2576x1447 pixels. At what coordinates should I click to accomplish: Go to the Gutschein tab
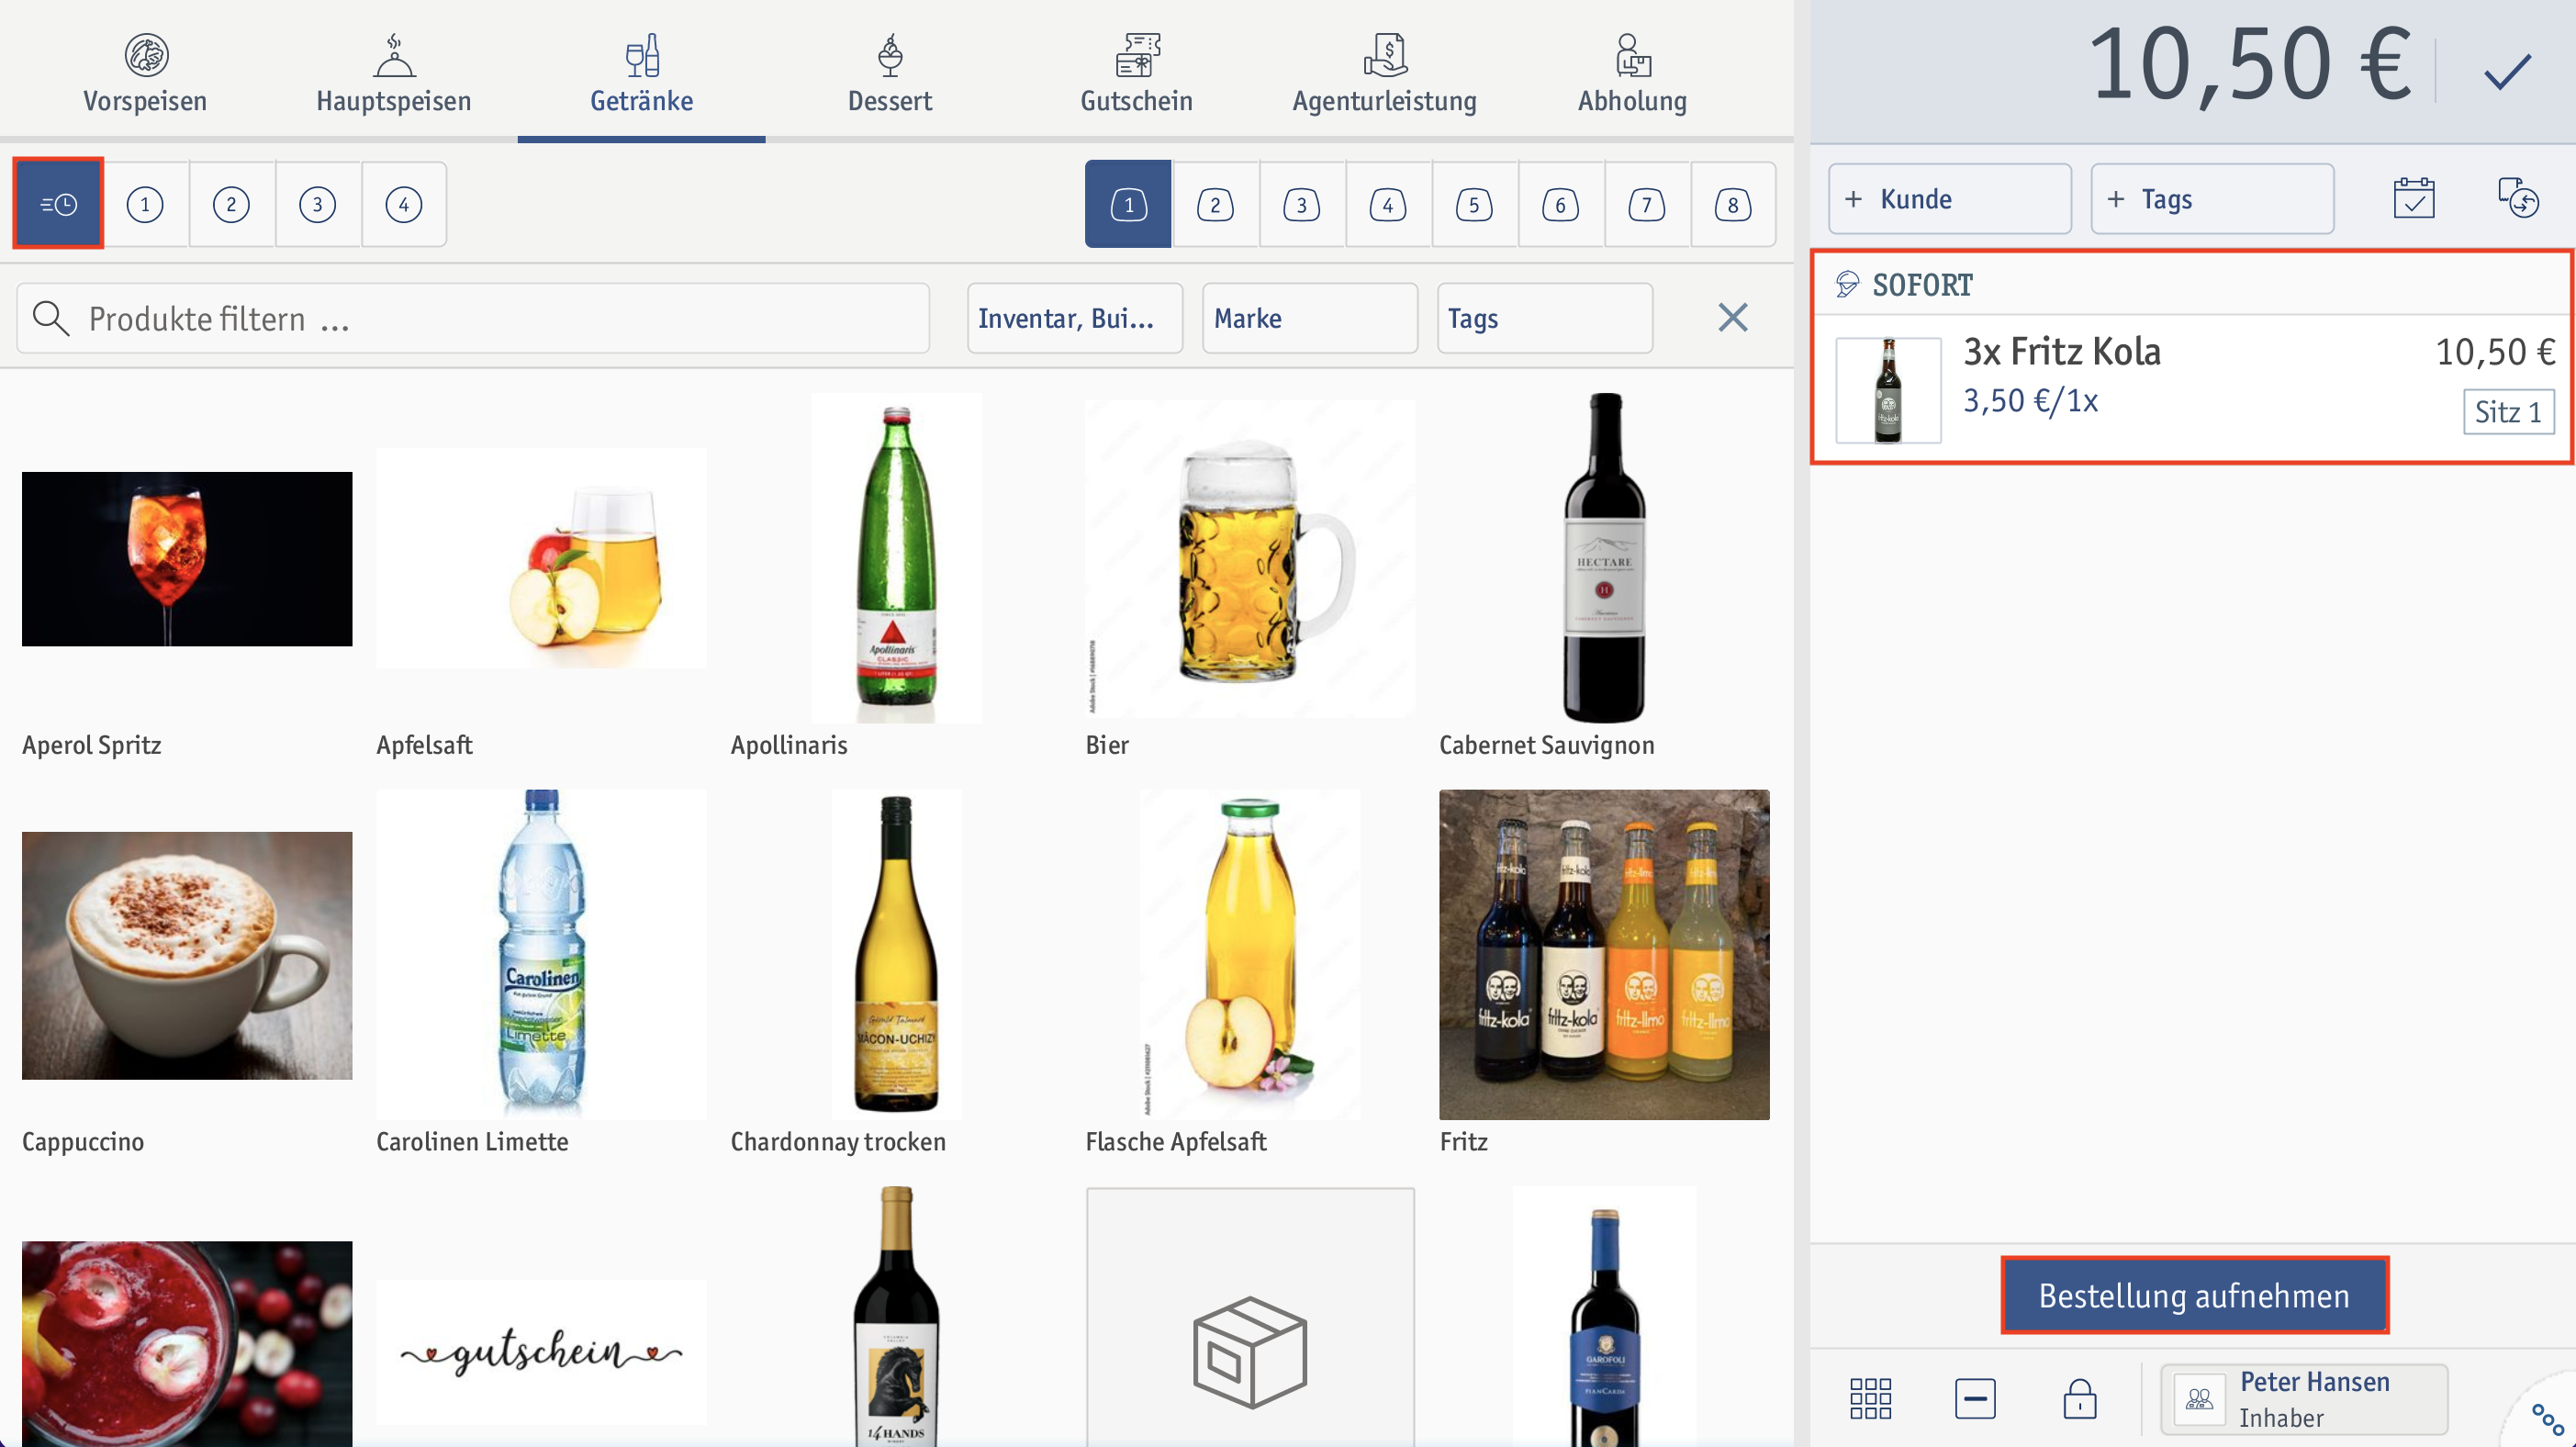click(x=1137, y=73)
